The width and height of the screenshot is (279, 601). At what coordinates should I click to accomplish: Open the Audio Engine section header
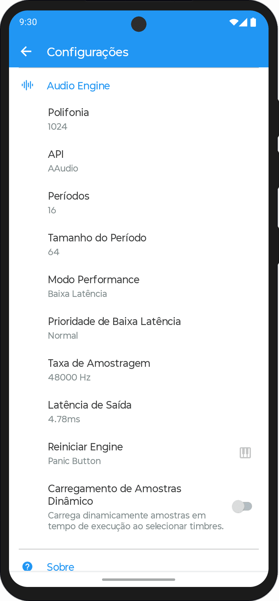(x=78, y=86)
